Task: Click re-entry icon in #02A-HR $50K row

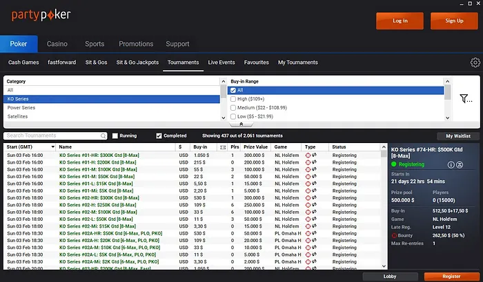Action: tap(314, 233)
